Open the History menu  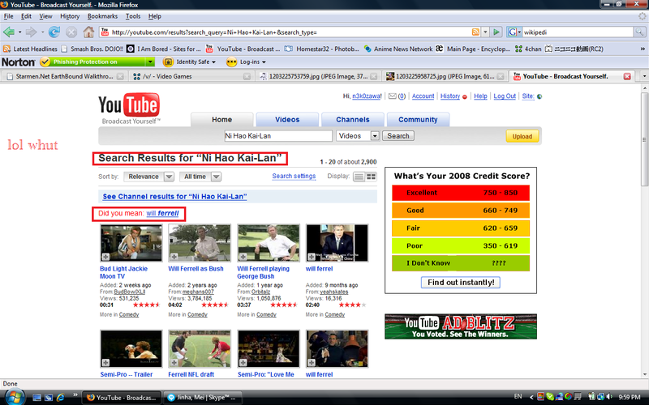click(70, 16)
